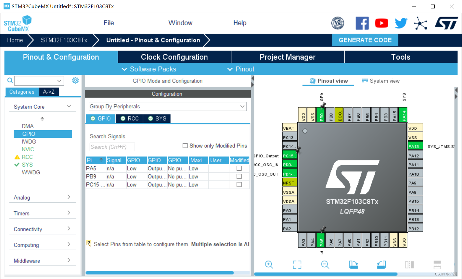This screenshot has width=462, height=279.
Task: Select IWDG in System Core list
Action: click(29, 142)
